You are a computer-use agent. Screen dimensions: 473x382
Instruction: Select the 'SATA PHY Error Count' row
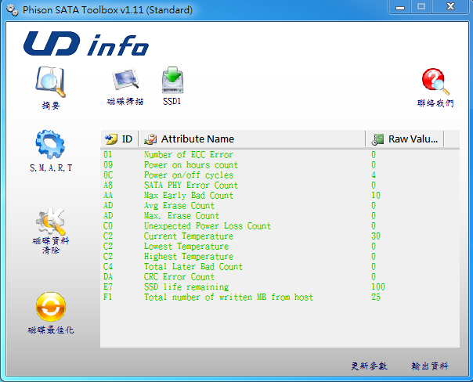[280, 185]
